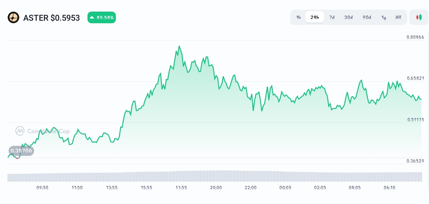Click the ASTER coin logo icon
This screenshot has height=204, width=429.
click(13, 18)
